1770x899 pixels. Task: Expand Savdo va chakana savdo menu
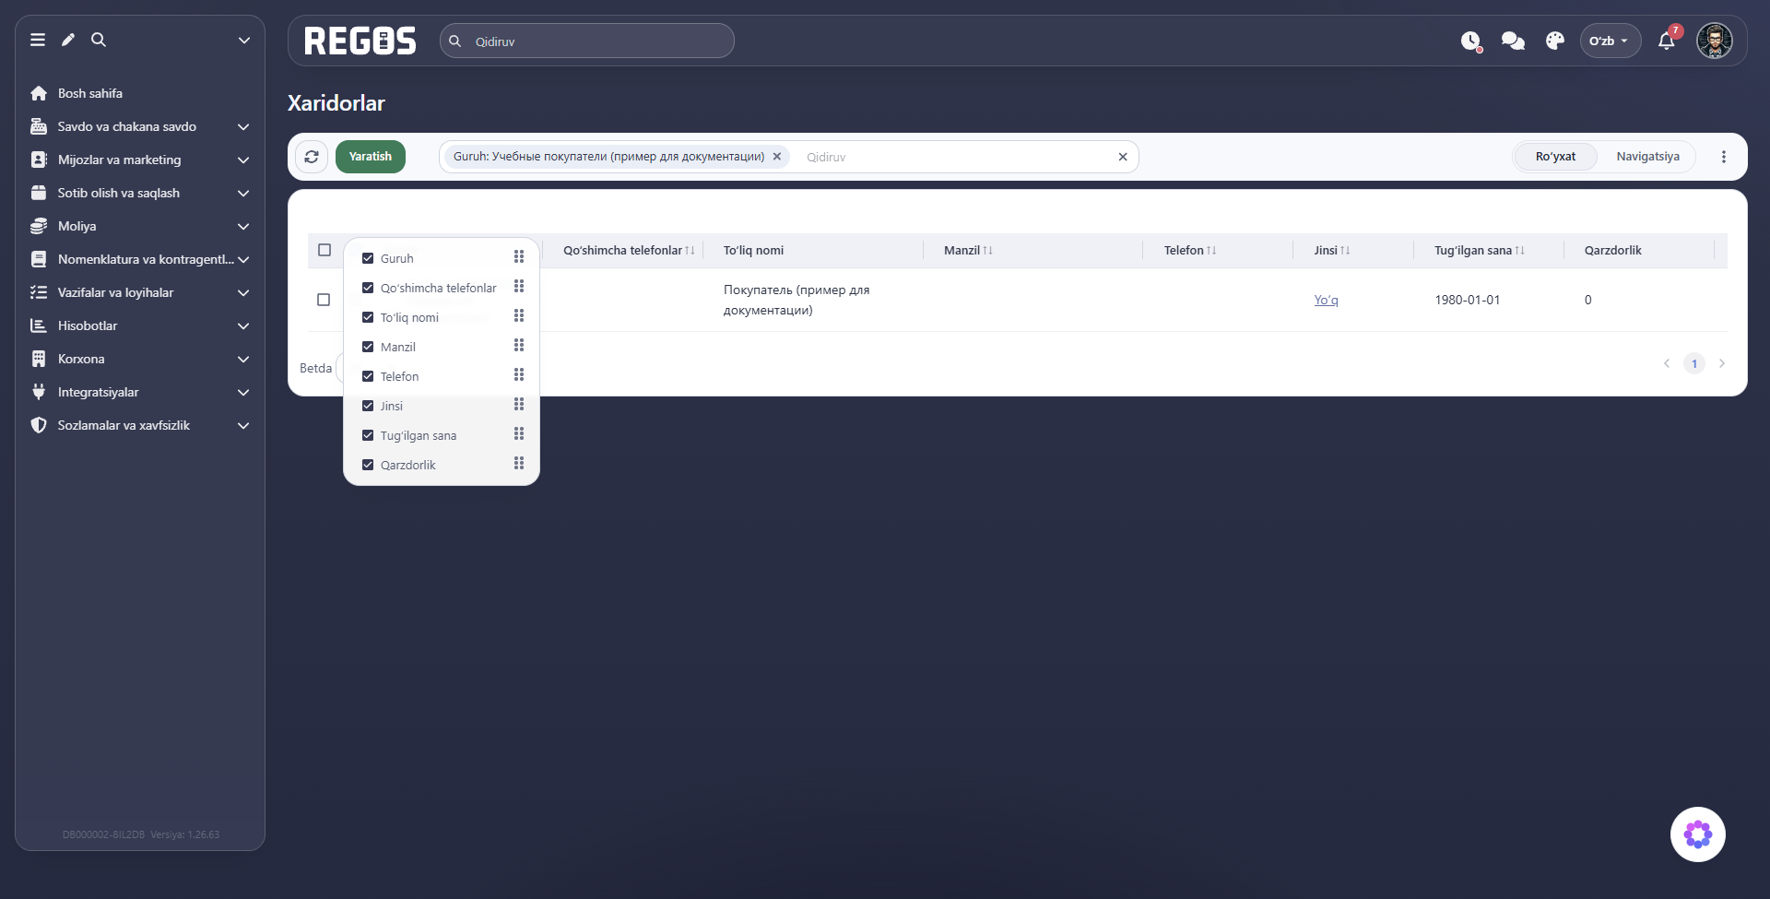[x=140, y=126]
